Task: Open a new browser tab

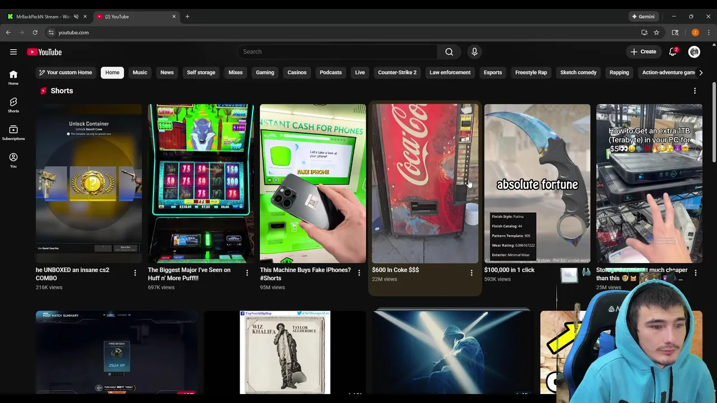Action: pos(187,16)
